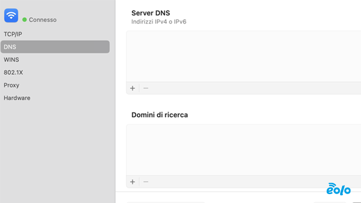Click the Domini di ricerca heading
This screenshot has width=361, height=203.
click(160, 115)
